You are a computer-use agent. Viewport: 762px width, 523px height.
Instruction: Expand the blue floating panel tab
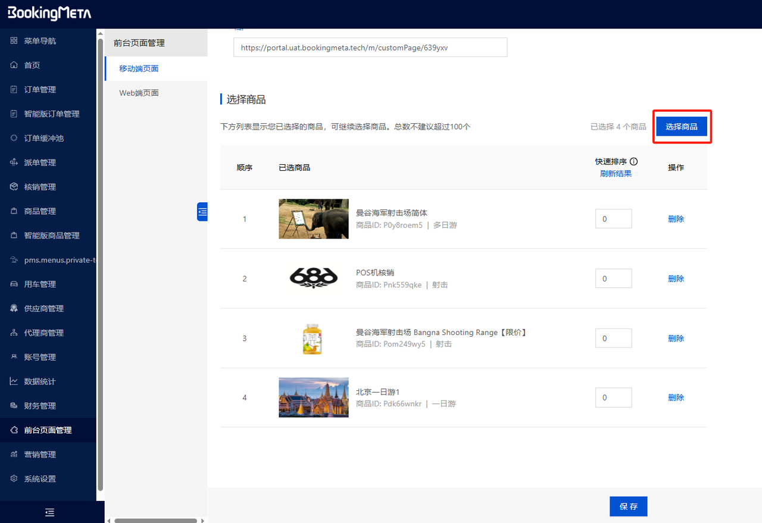pyautogui.click(x=202, y=211)
